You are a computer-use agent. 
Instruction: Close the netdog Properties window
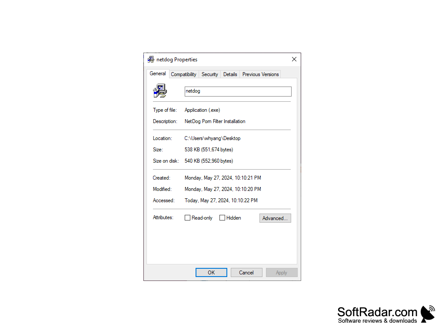click(294, 59)
